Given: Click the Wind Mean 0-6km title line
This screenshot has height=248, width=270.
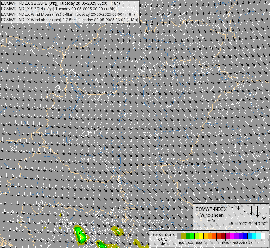Looking at the screenshot, I should coord(68,14).
